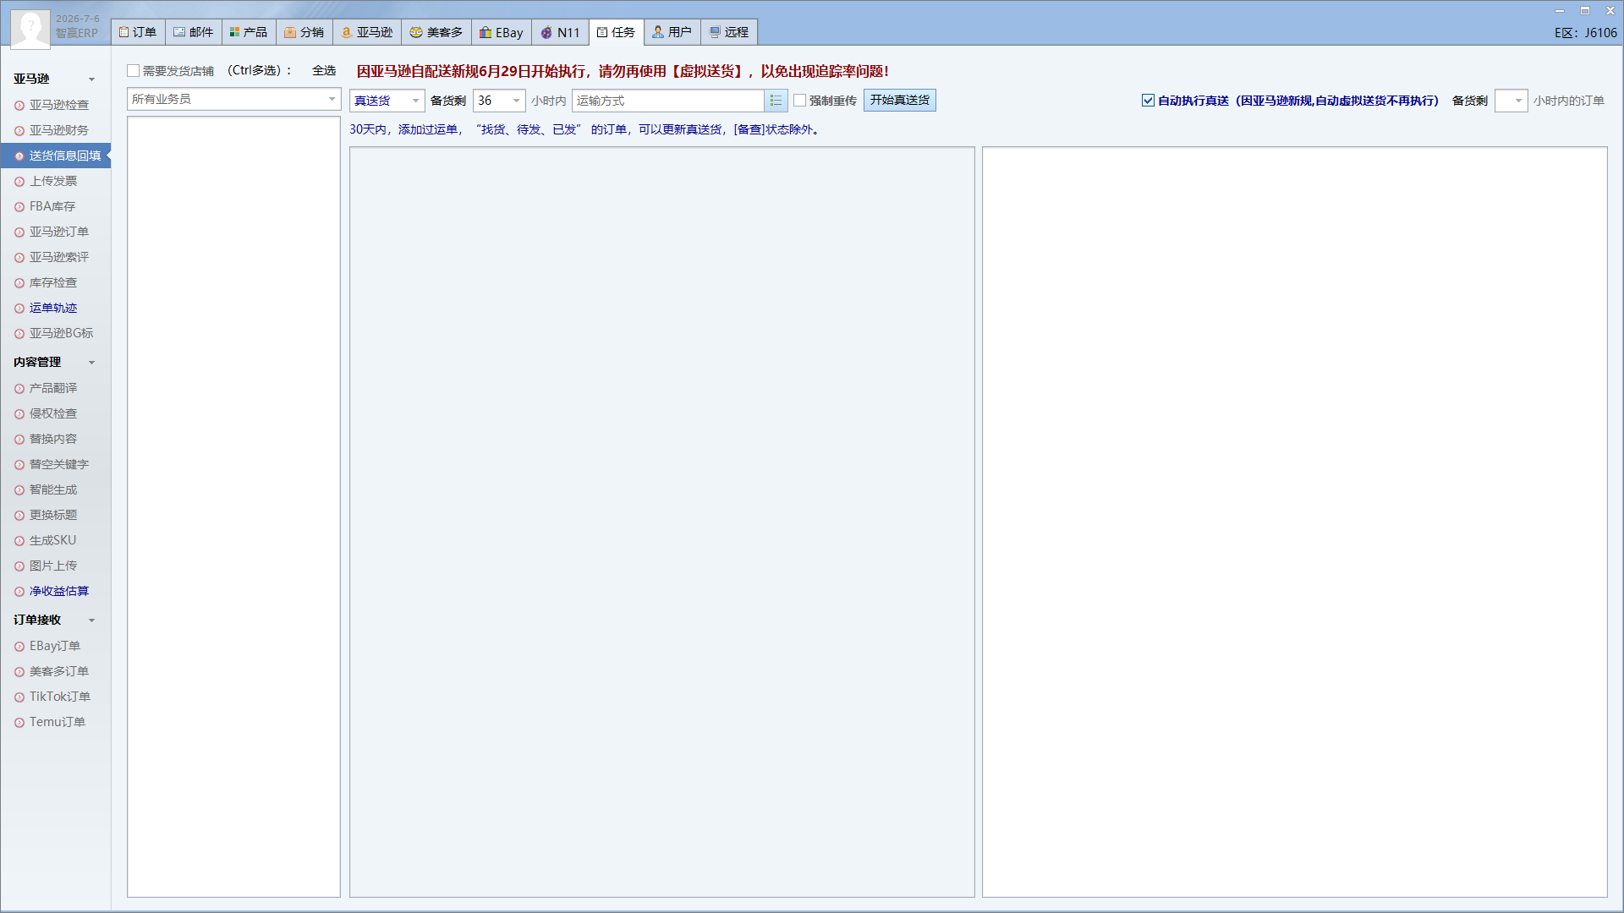Viewport: 1624px width, 913px height.
Task: Open the 亚马逊 top tab
Action: pyautogui.click(x=367, y=32)
